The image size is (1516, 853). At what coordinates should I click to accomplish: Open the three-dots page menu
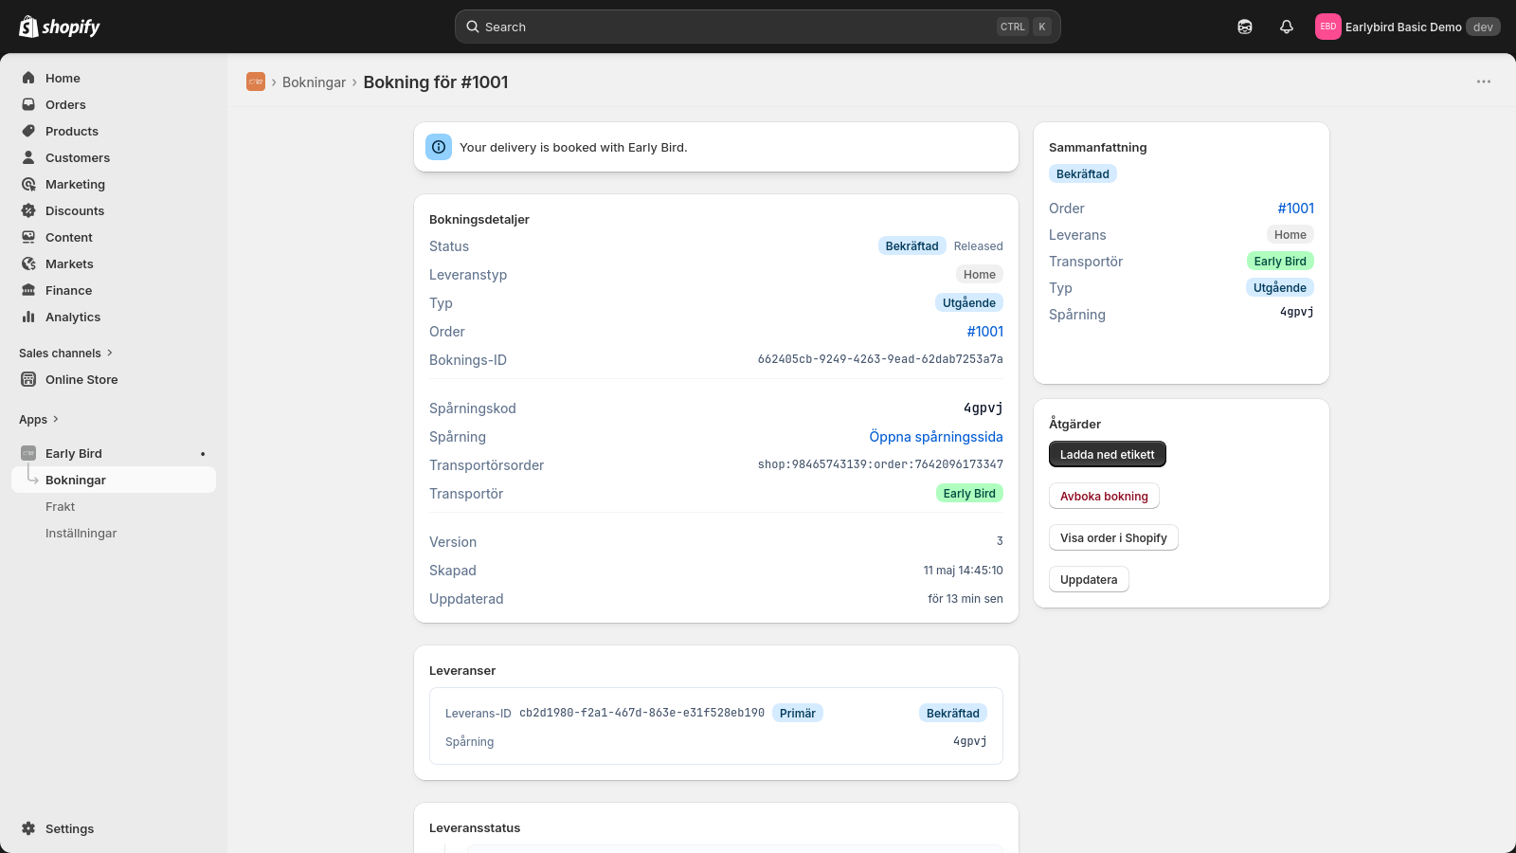coord(1484,82)
